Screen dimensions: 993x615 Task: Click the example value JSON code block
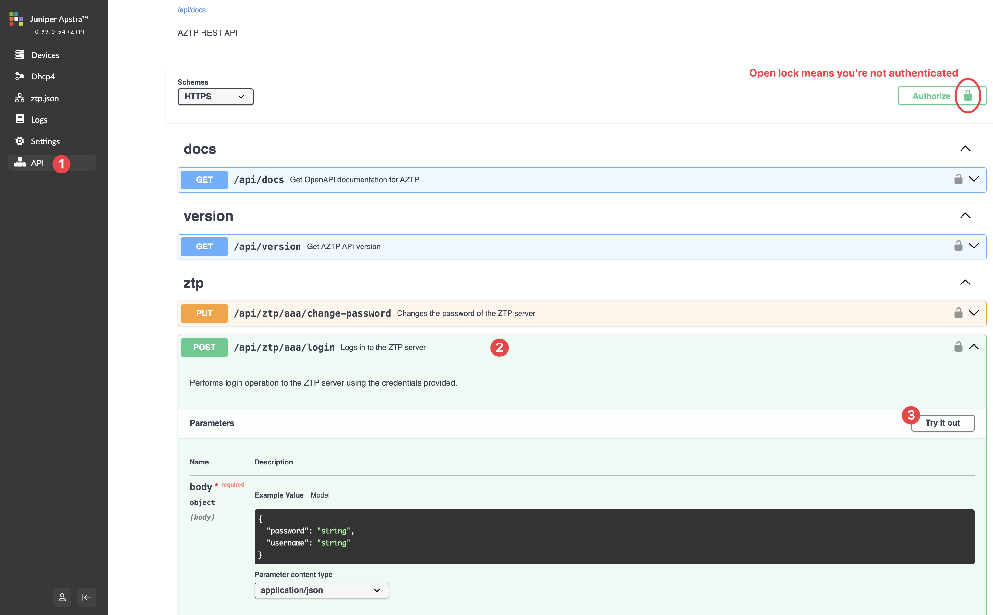pyautogui.click(x=614, y=537)
